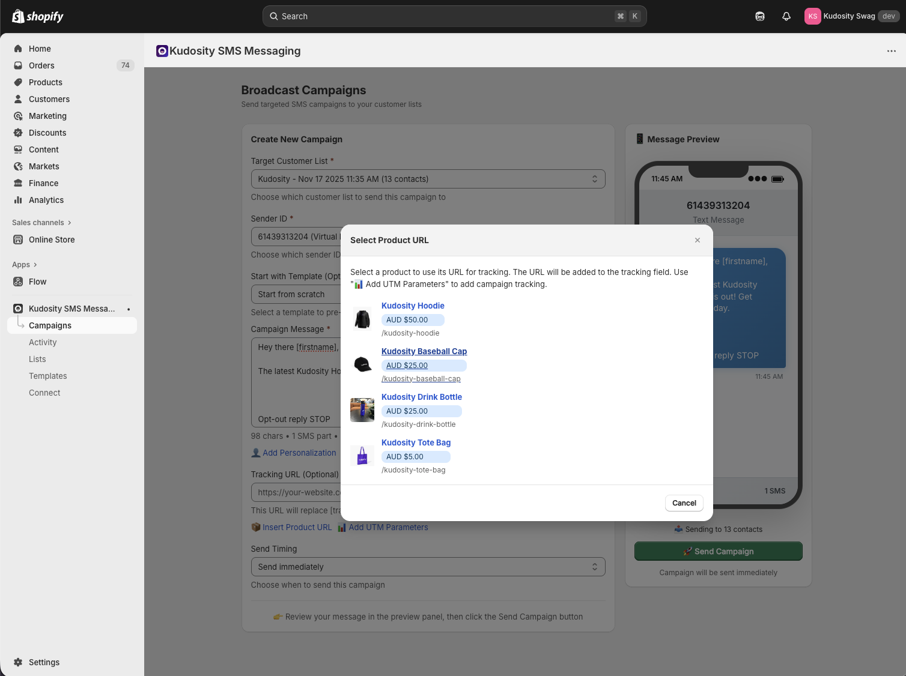Image resolution: width=906 pixels, height=676 pixels.
Task: Choose the Kudosity Drink Bottle product link
Action: tap(422, 397)
